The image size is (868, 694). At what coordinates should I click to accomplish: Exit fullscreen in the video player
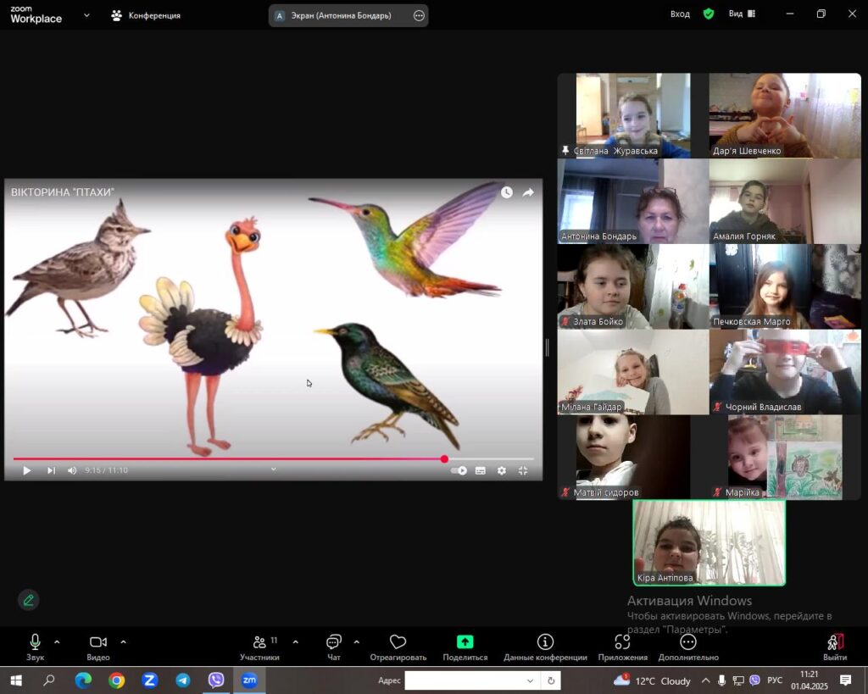click(x=523, y=470)
